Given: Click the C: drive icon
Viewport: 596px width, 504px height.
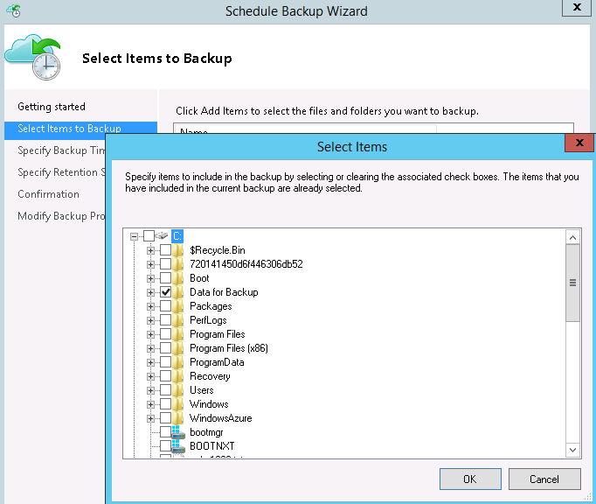Looking at the screenshot, I should click(162, 236).
